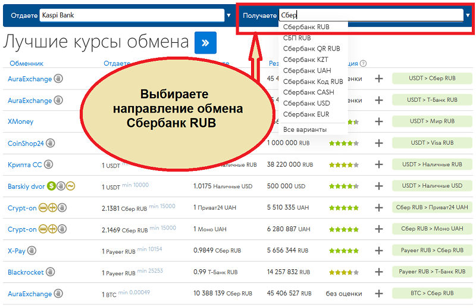Click Сбер RUB > Моно UAH button

tap(432, 229)
